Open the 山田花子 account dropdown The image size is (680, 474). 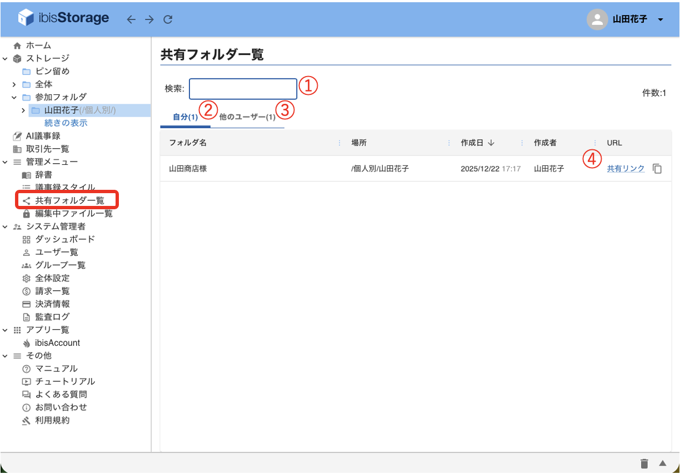[x=628, y=19]
